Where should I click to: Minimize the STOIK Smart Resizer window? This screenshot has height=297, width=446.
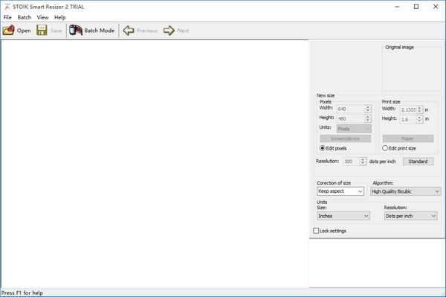coord(398,7)
